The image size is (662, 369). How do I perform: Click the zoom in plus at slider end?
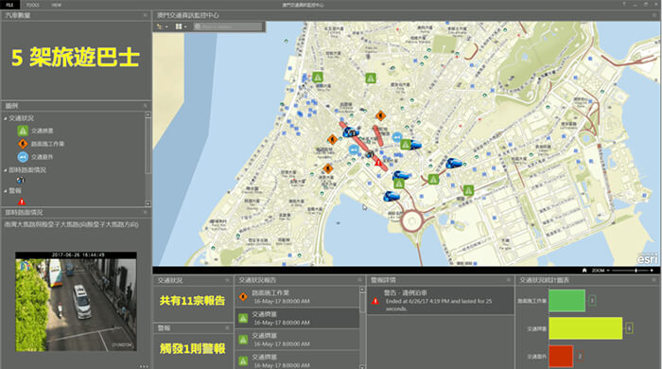652,271
